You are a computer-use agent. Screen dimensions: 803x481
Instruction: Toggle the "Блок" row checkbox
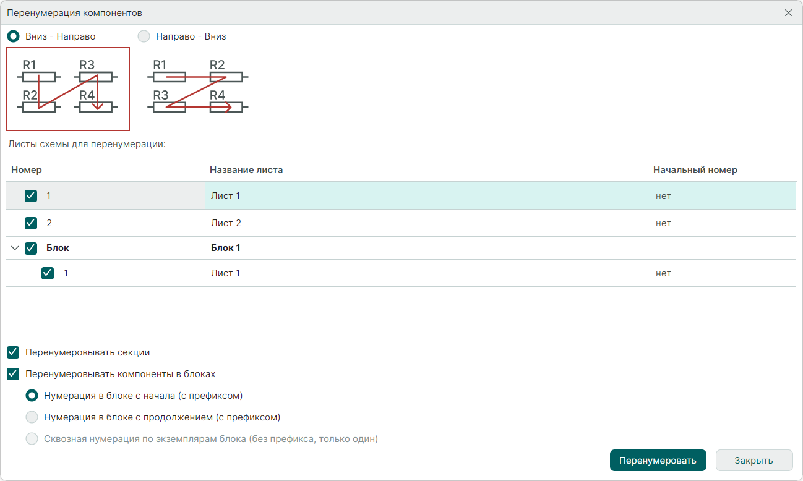pyautogui.click(x=31, y=248)
